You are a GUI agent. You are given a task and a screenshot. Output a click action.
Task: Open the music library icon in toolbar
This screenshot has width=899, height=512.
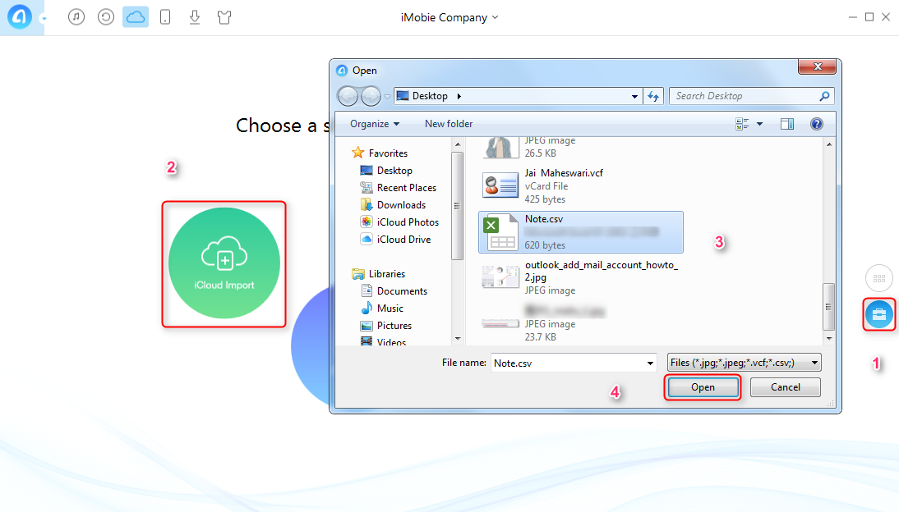(x=76, y=17)
